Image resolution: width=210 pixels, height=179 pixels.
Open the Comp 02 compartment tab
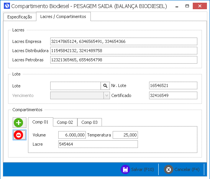(65, 122)
